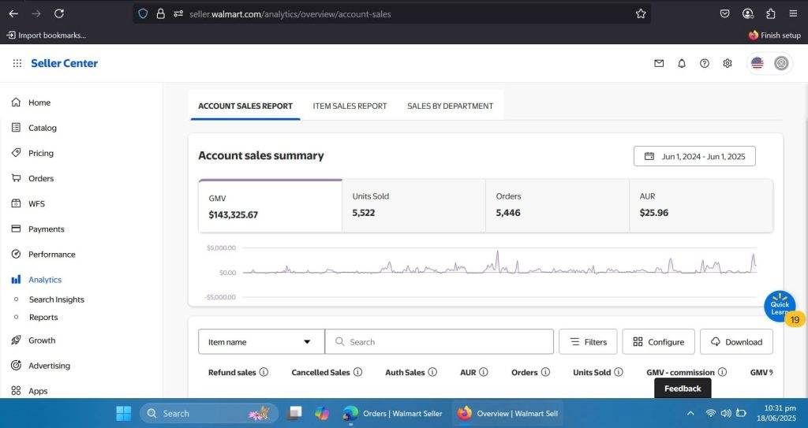Click the Download button

tap(736, 342)
